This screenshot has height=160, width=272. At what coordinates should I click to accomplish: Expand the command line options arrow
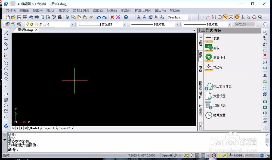[5, 140]
